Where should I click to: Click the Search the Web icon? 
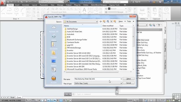pyautogui.click(x=108, y=22)
